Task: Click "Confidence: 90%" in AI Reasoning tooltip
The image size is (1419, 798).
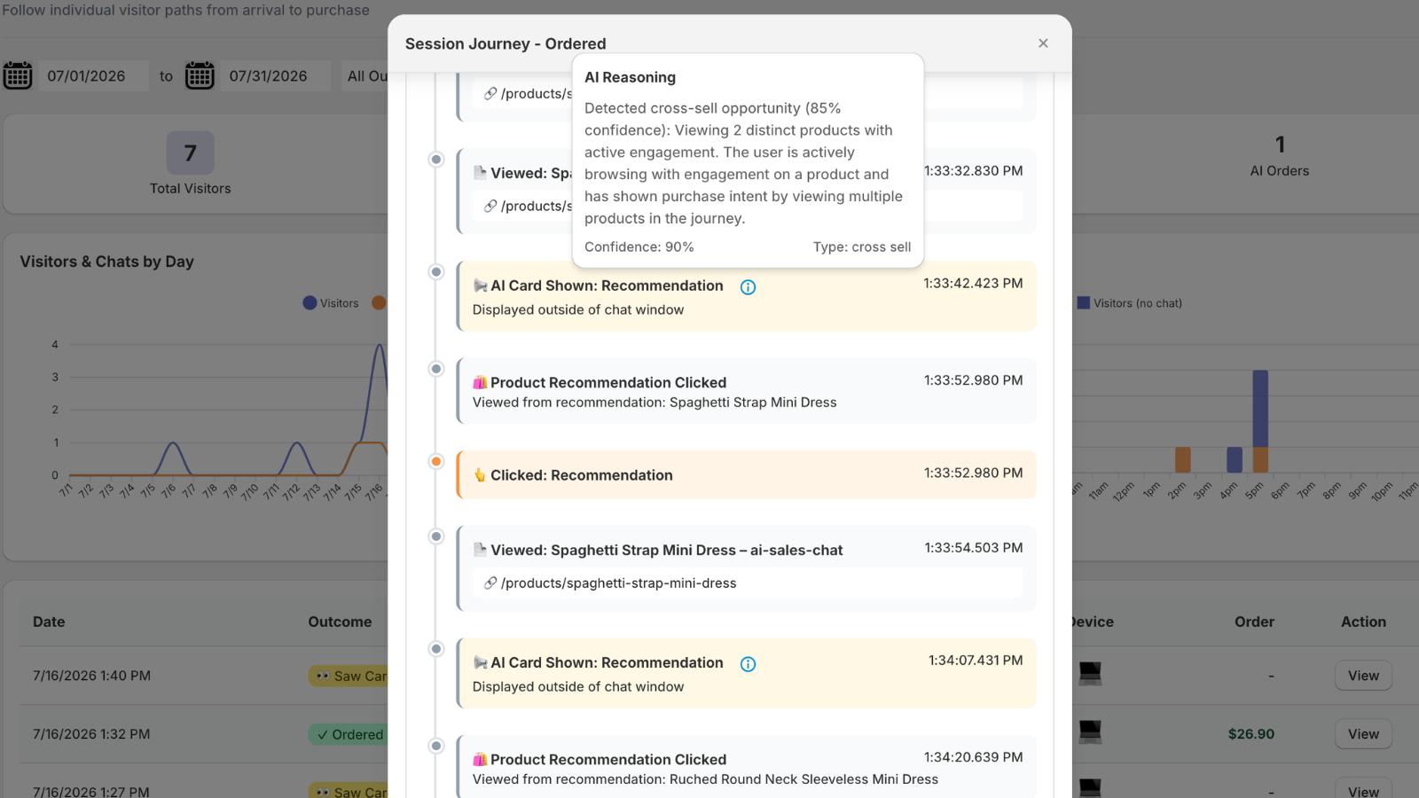Action: (x=639, y=246)
